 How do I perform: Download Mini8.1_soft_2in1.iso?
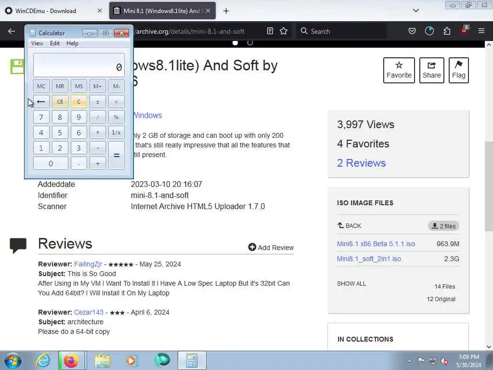(x=369, y=259)
